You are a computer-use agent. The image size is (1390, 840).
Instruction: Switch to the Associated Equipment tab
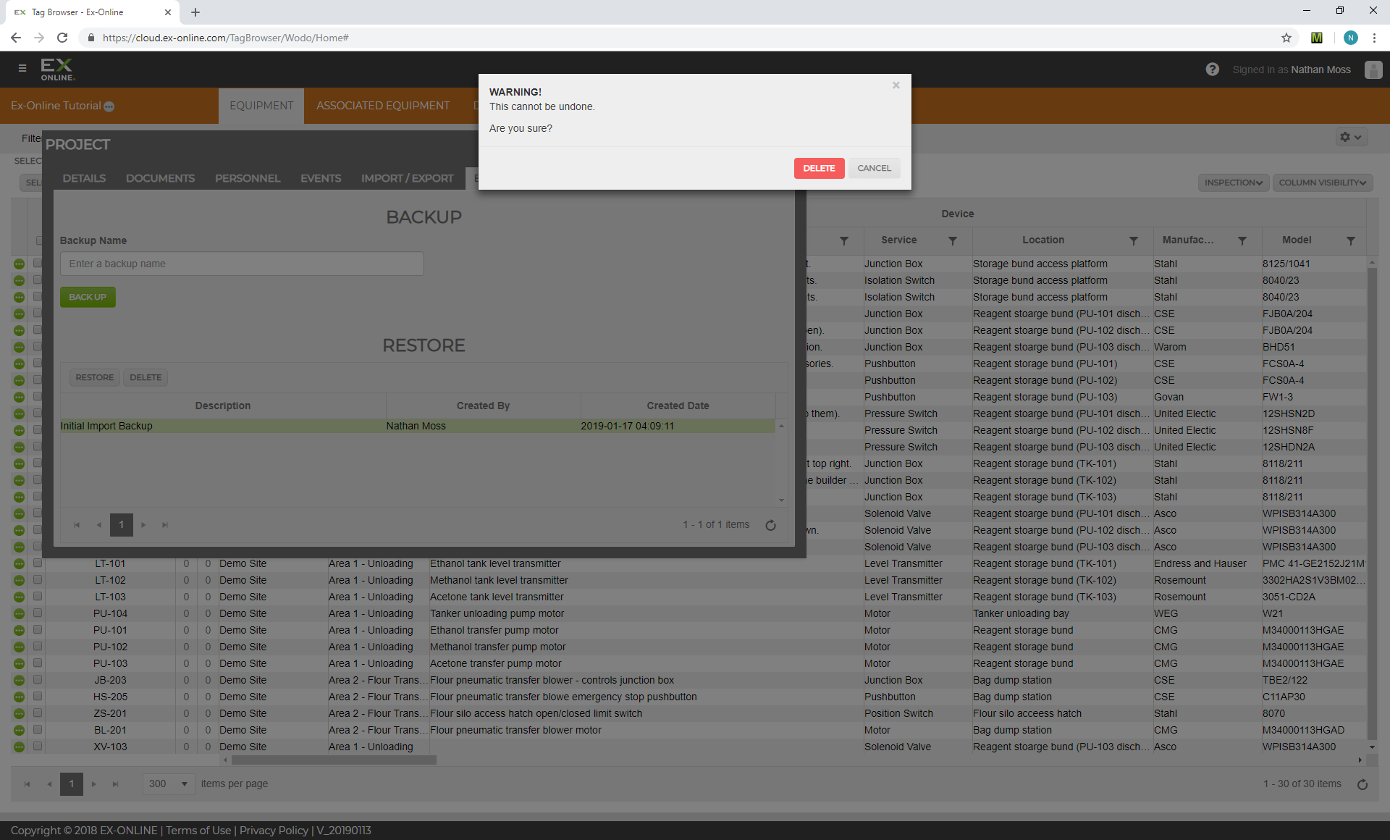[x=382, y=106]
